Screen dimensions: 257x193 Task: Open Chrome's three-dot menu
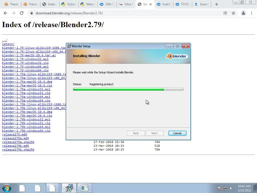coord(251,13)
